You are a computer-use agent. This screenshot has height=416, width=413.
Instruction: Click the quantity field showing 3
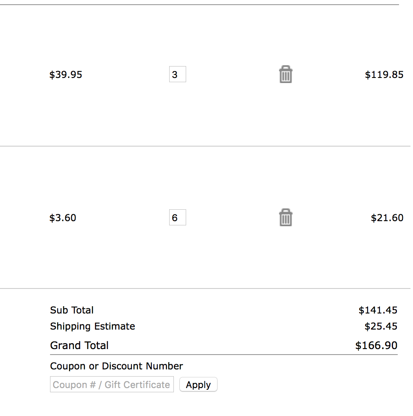click(177, 75)
